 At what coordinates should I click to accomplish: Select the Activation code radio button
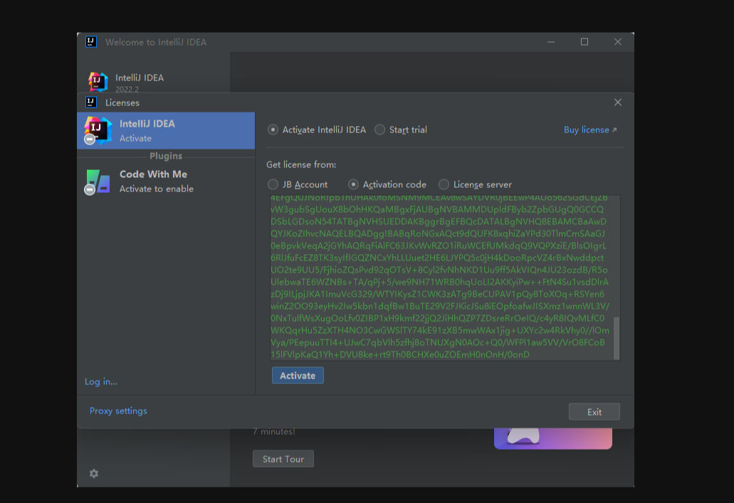[353, 184]
